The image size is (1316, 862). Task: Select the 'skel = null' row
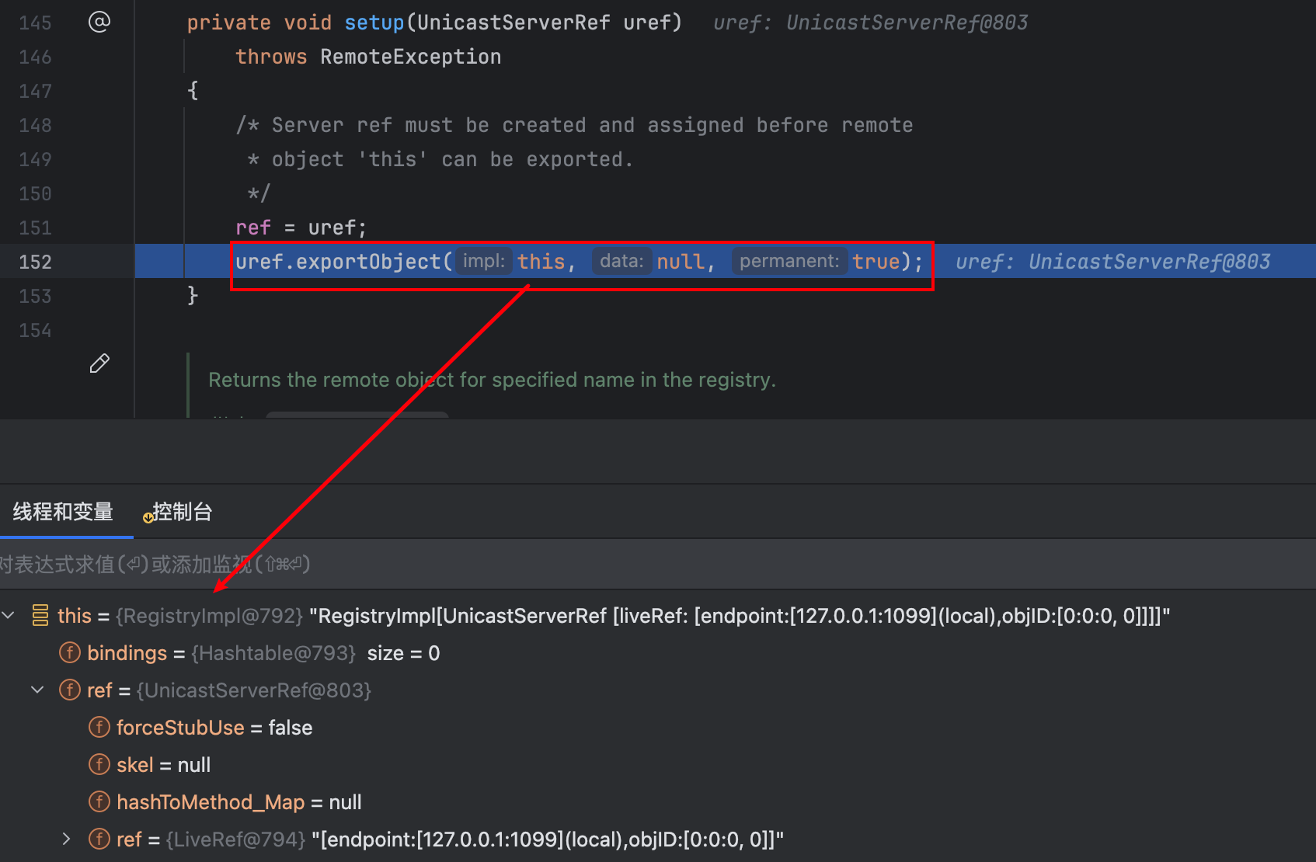point(658,765)
